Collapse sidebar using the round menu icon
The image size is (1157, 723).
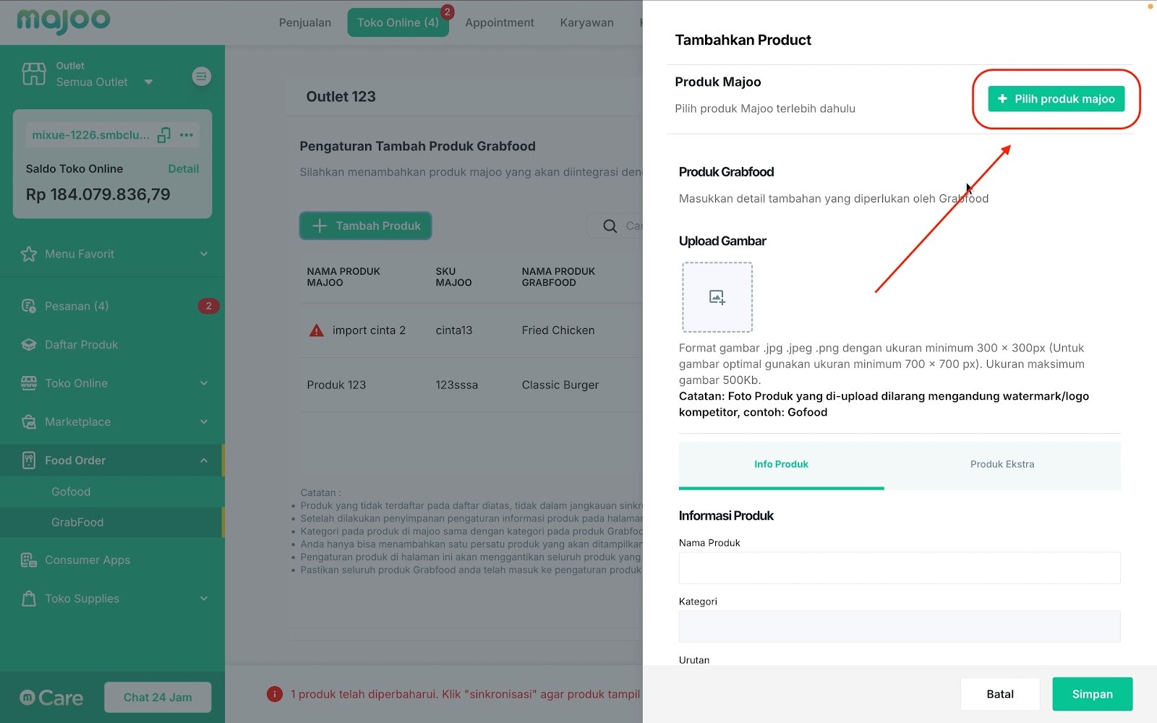click(202, 76)
